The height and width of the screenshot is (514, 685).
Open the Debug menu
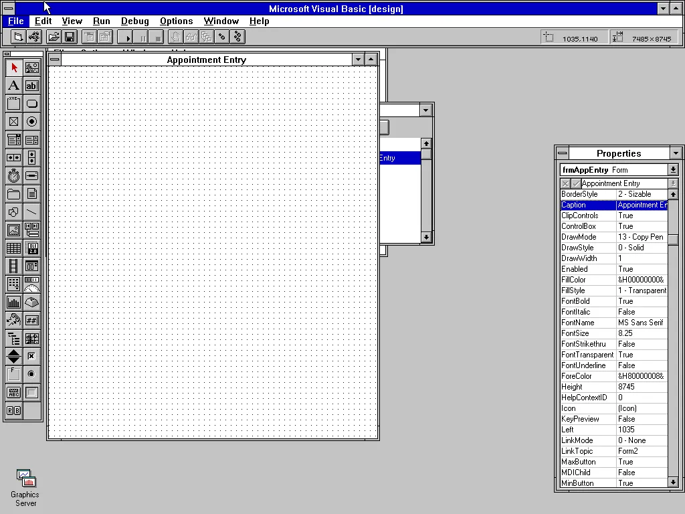[x=134, y=21]
